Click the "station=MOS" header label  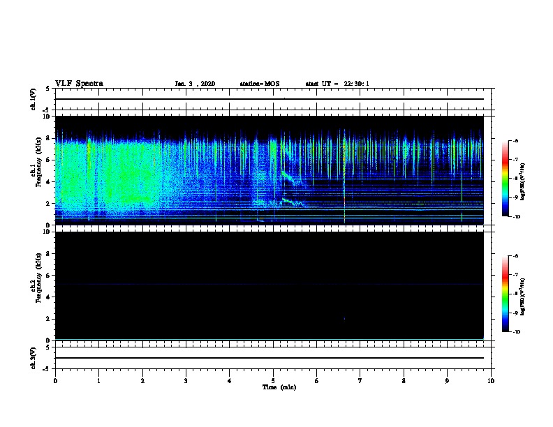[x=260, y=84]
